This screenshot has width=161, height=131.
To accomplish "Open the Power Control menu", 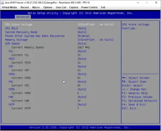I will 89,7.
